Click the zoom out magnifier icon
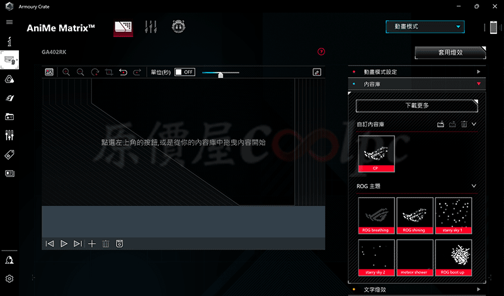 pos(81,72)
